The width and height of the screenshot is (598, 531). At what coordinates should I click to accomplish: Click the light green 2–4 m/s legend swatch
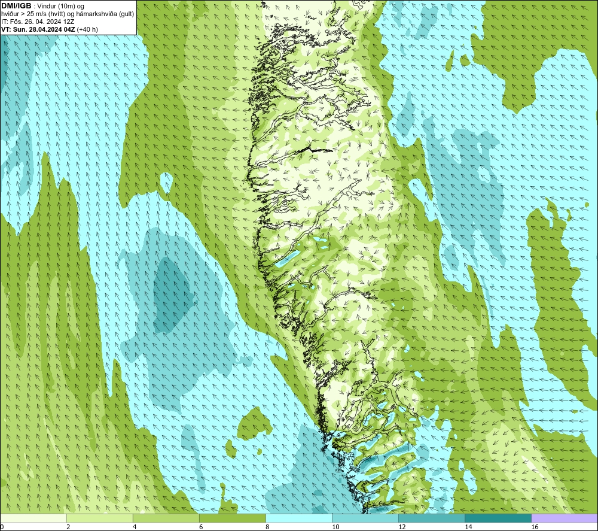tap(99, 518)
